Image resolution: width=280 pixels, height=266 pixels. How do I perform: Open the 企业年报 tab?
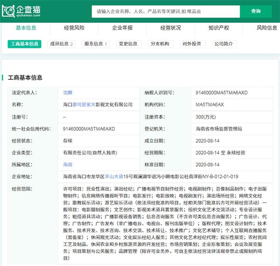click(122, 28)
